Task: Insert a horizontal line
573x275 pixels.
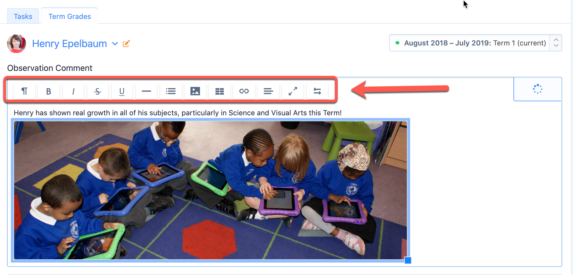Action: pos(146,91)
